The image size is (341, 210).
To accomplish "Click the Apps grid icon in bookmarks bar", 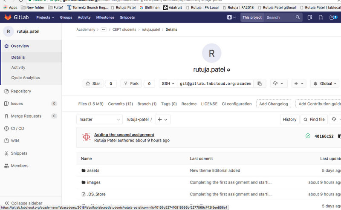I will click(6, 7).
